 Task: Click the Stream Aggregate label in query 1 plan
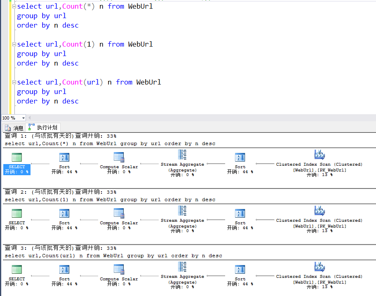click(183, 164)
